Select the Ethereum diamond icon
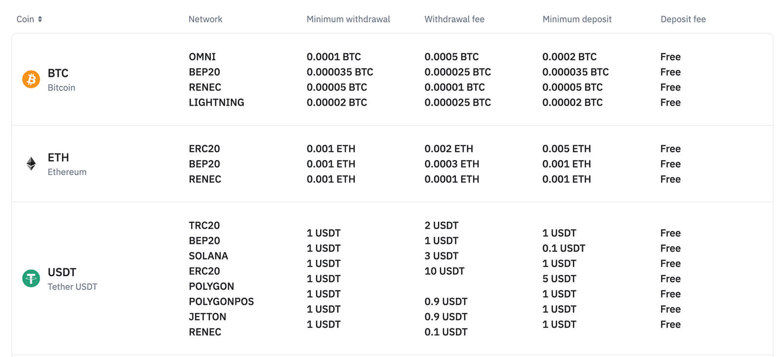 pyautogui.click(x=31, y=164)
